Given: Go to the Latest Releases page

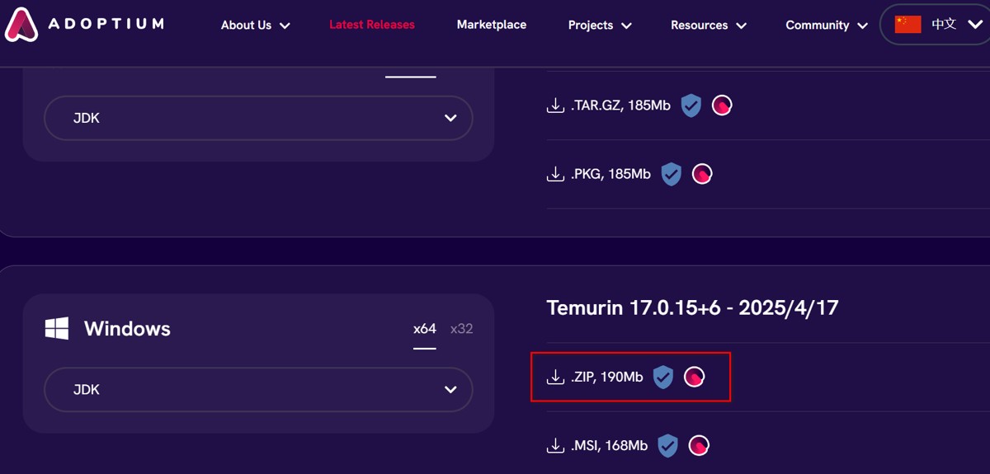Looking at the screenshot, I should click(372, 25).
